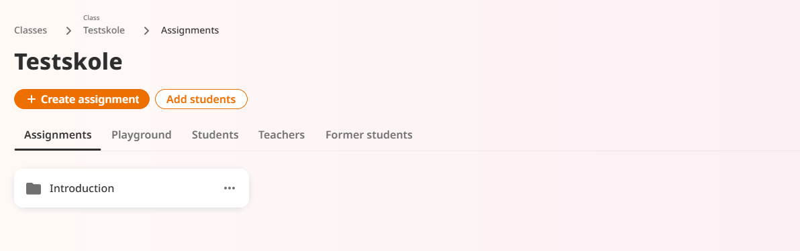The width and height of the screenshot is (800, 251).
Task: Click the breadcrumb chevron right after Classes
Action: coord(69,31)
